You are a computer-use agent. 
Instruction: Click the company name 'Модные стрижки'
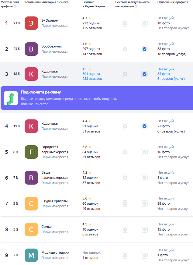(56, 253)
